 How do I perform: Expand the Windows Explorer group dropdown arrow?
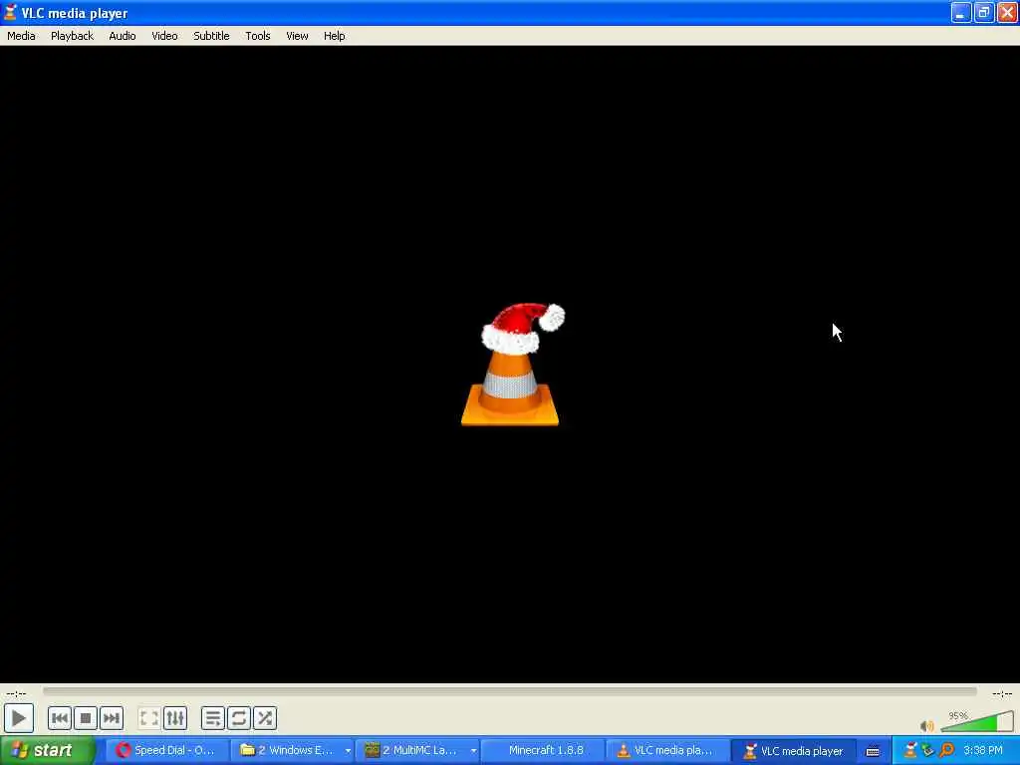[x=348, y=751]
